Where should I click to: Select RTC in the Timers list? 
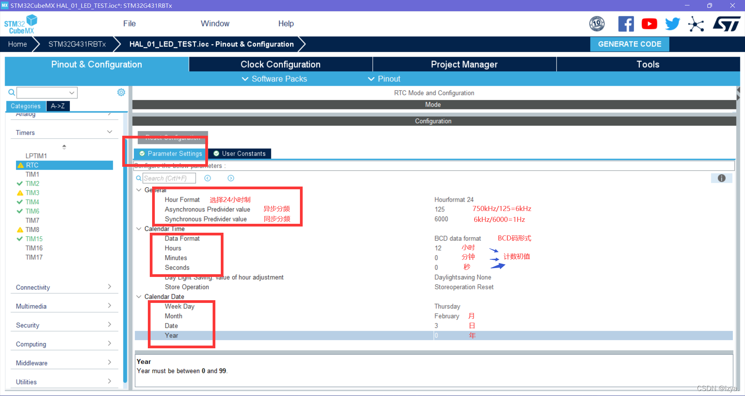[x=64, y=165]
